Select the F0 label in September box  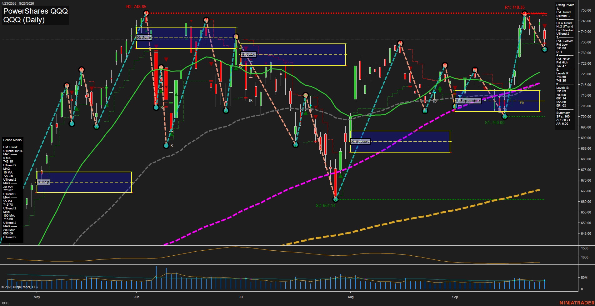coord(522,103)
